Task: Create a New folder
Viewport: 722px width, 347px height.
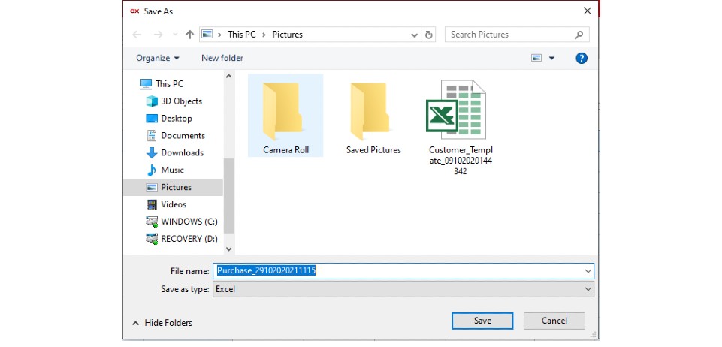Action: click(x=222, y=58)
